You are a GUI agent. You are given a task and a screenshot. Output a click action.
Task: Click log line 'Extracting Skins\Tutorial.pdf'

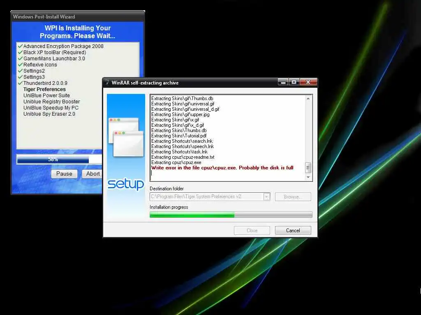(x=179, y=135)
